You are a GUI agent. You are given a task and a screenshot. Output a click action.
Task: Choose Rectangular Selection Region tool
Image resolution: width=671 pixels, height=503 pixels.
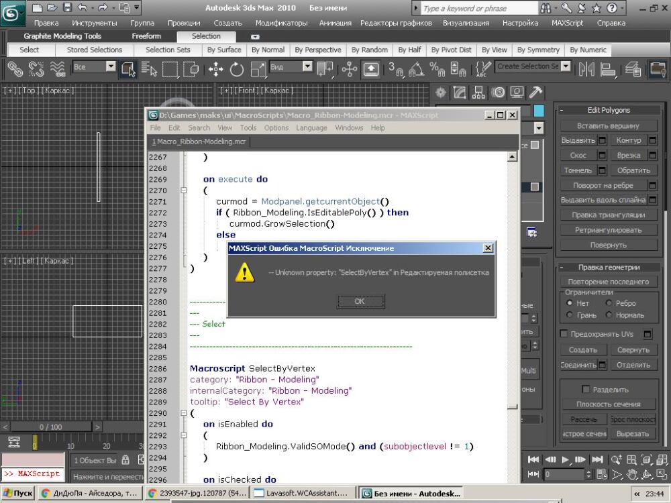[170, 68]
